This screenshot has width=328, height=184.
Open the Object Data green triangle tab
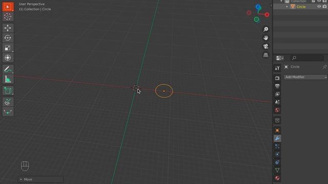(x=277, y=170)
